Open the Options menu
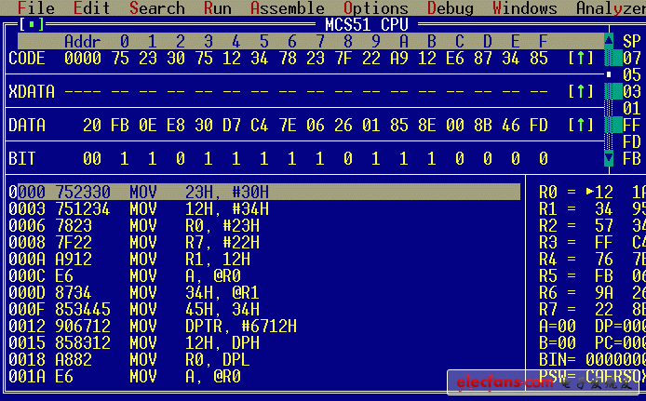The image size is (646, 401). (x=375, y=8)
